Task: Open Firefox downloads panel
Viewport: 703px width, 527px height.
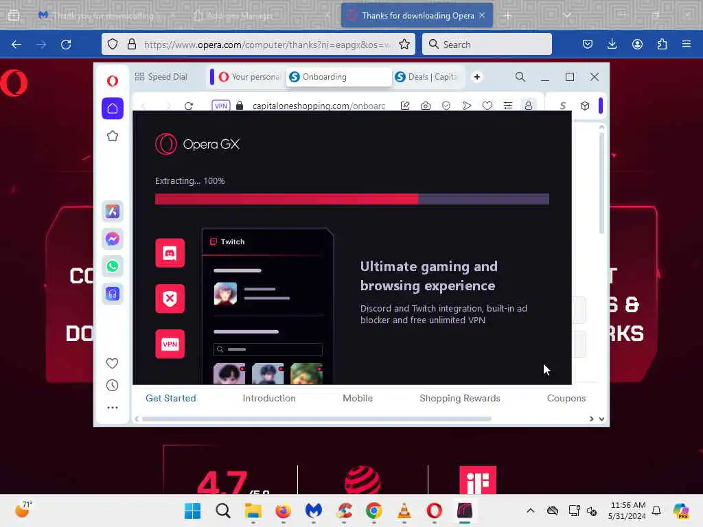Action: (612, 45)
